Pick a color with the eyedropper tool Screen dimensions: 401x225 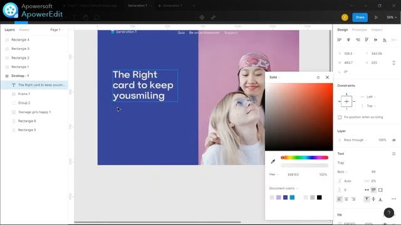click(x=273, y=161)
